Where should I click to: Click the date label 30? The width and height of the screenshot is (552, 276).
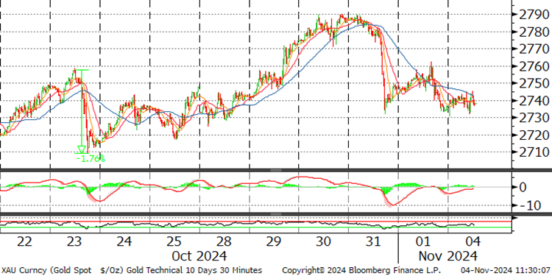pyautogui.click(x=323, y=242)
